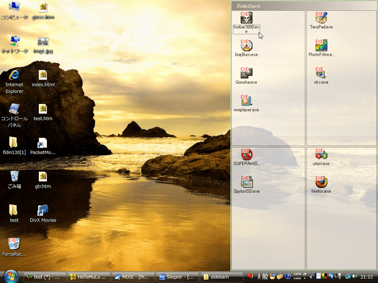Image resolution: width=378 pixels, height=283 pixels.
Task: Click the SUPERAntiSpyware icon in SideBarn
Action: [x=246, y=154]
